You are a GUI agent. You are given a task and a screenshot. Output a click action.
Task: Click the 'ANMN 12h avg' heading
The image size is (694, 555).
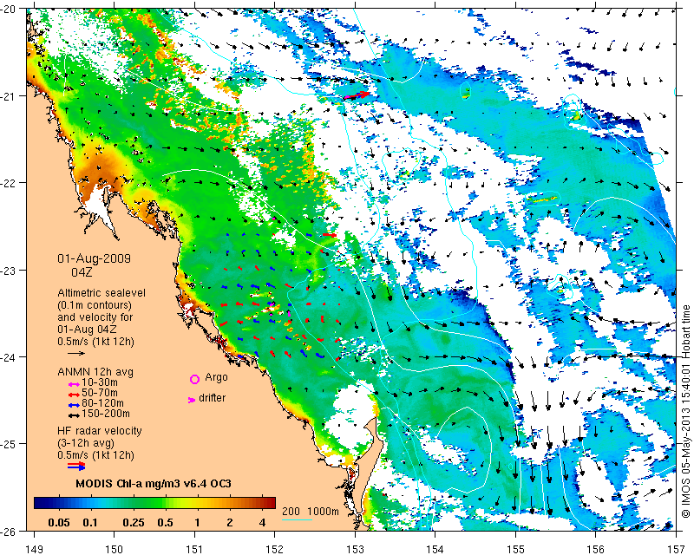pyautogui.click(x=95, y=372)
